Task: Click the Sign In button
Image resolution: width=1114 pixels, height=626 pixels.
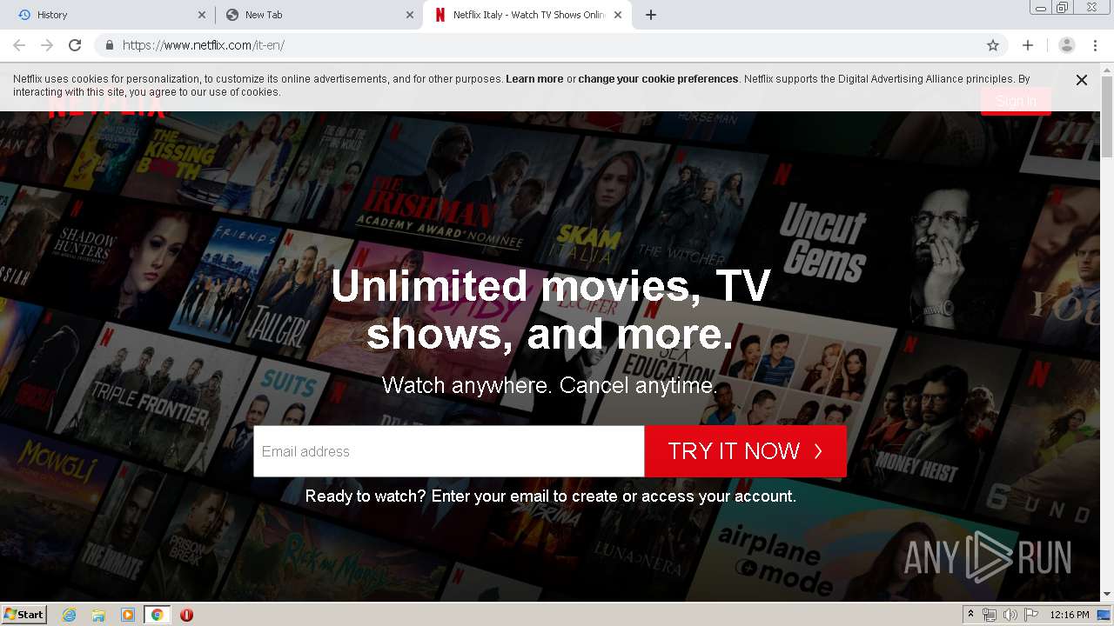Action: [1016, 101]
